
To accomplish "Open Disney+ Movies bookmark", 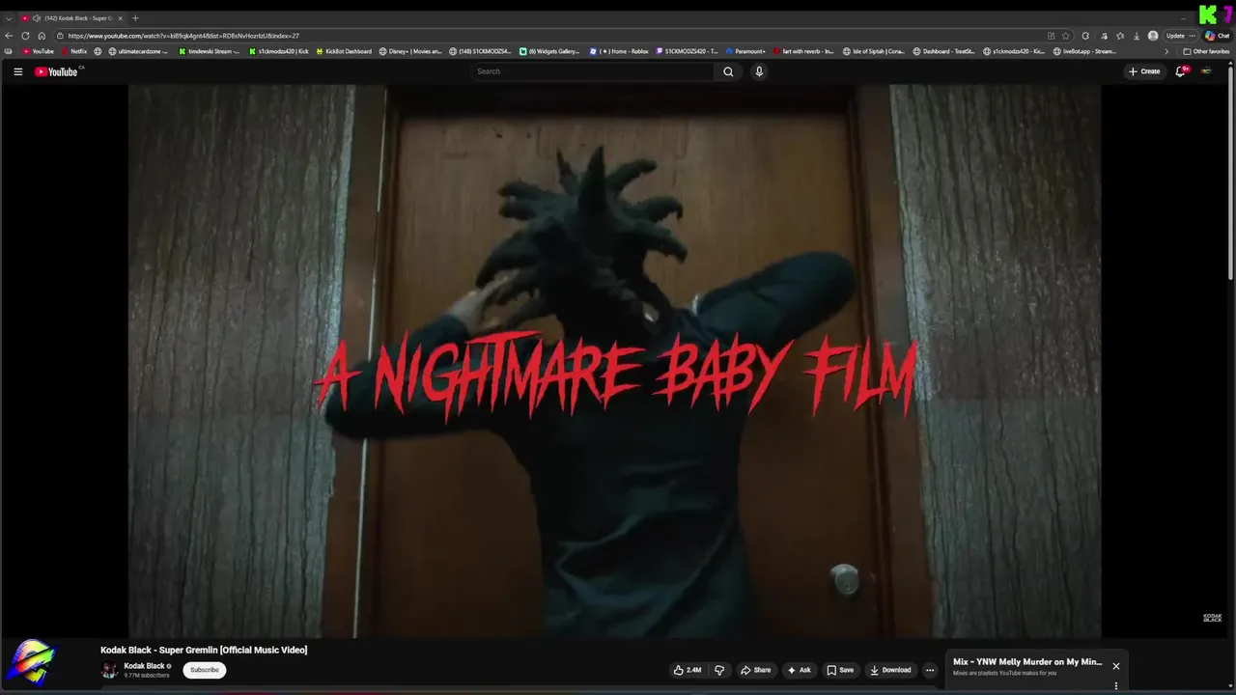I will pos(410,51).
